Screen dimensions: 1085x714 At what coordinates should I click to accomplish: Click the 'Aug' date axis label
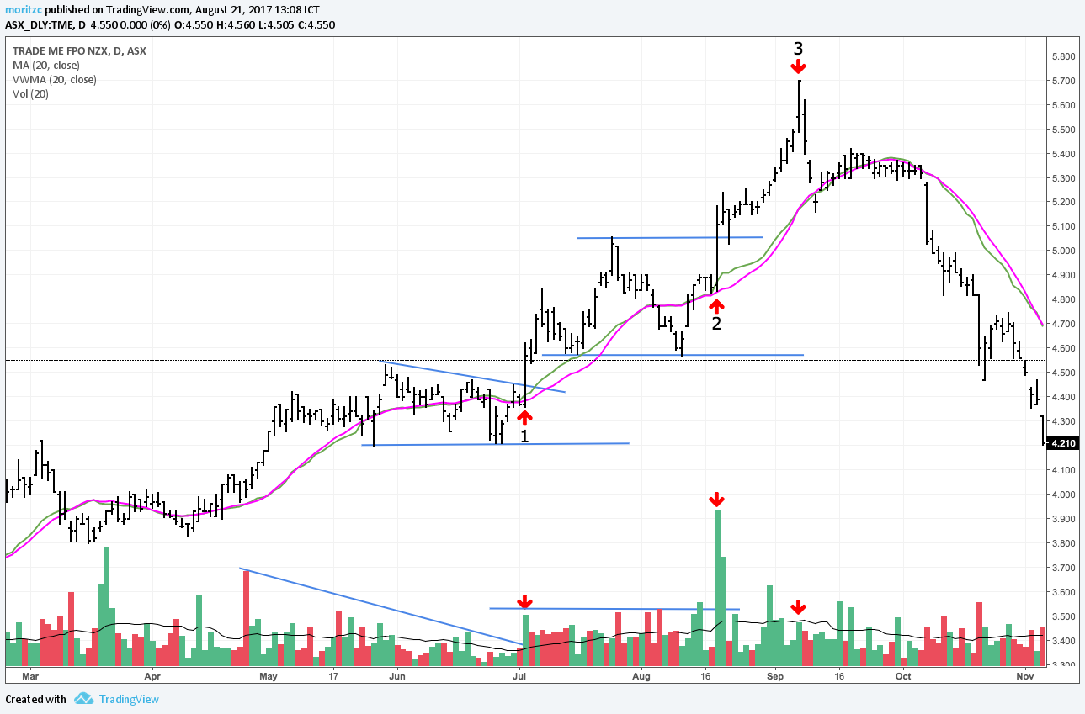coord(641,675)
